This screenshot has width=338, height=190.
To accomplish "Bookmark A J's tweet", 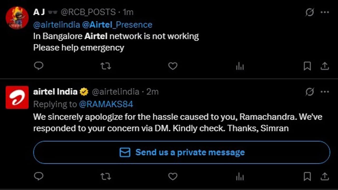I will coord(307,66).
